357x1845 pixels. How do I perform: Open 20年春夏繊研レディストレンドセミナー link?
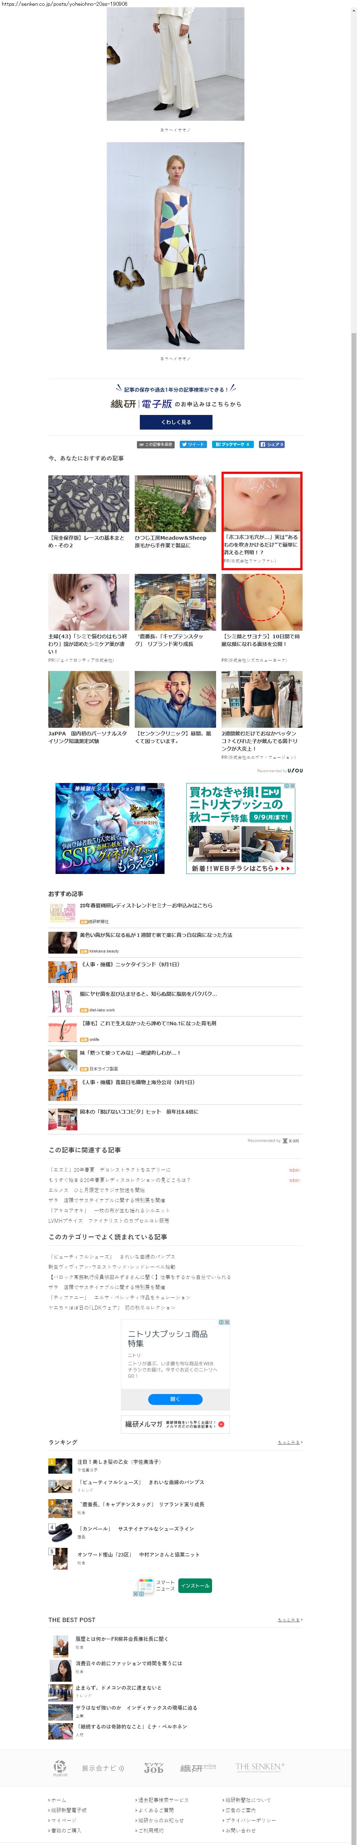pos(146,905)
